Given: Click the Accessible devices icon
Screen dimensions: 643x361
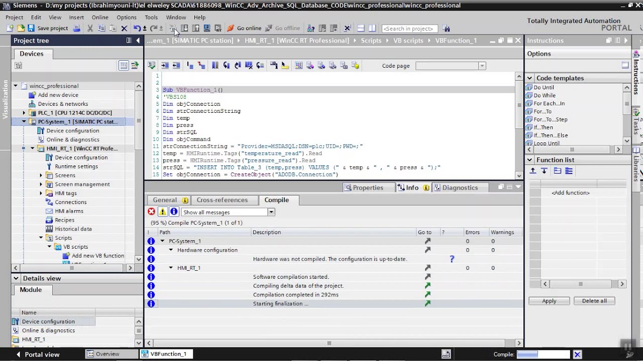Looking at the screenshot, I should [310, 28].
